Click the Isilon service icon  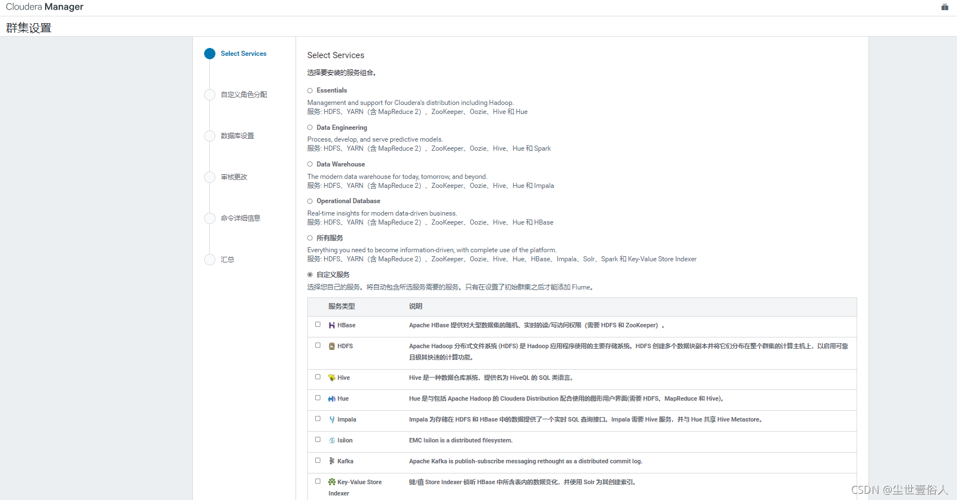tap(332, 441)
